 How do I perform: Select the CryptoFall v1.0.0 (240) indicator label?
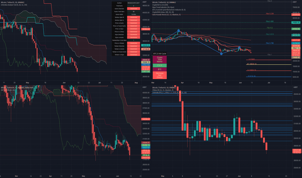[160, 5]
